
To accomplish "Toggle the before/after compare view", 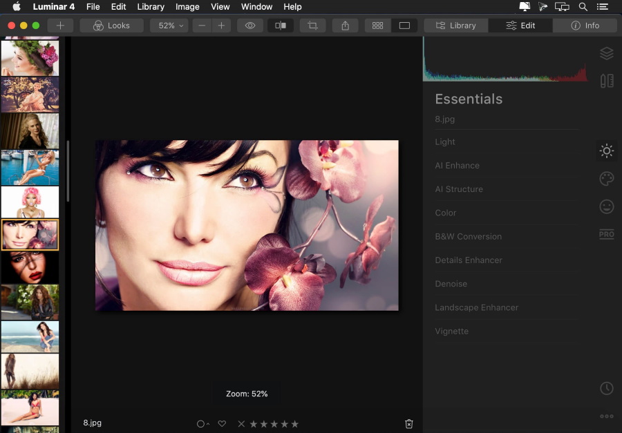I will (x=281, y=26).
